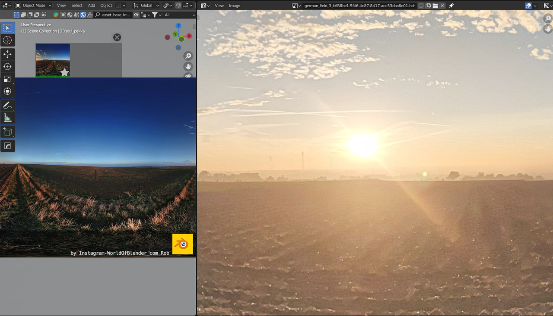Pick the Rotate tool
The image size is (553, 316).
point(7,66)
